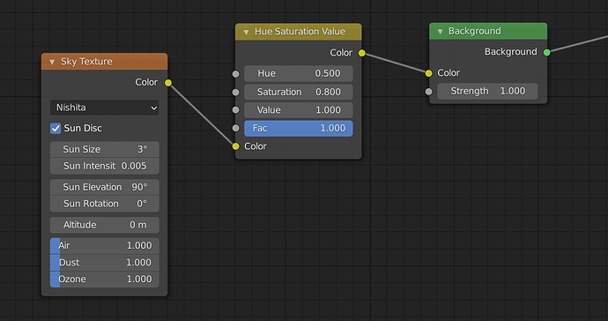608x321 pixels.
Task: Click the Strength input socket
Action: click(428, 92)
